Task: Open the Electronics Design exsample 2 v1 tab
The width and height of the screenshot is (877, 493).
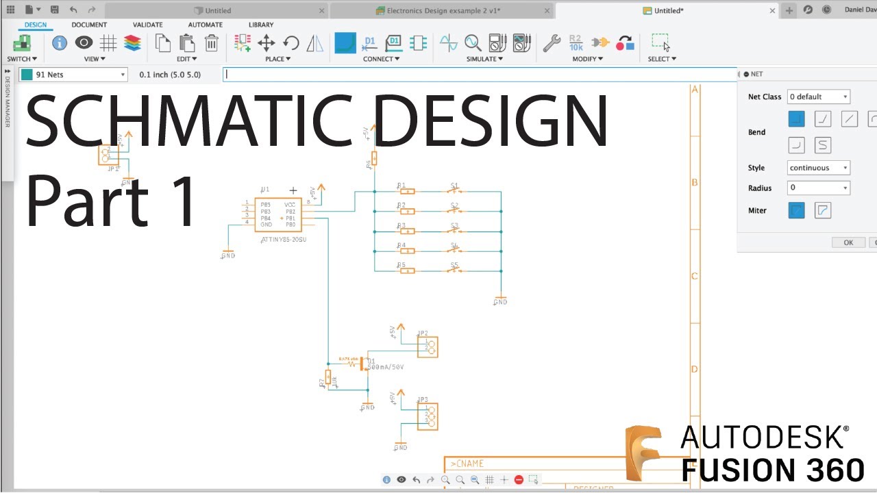Action: tap(442, 10)
